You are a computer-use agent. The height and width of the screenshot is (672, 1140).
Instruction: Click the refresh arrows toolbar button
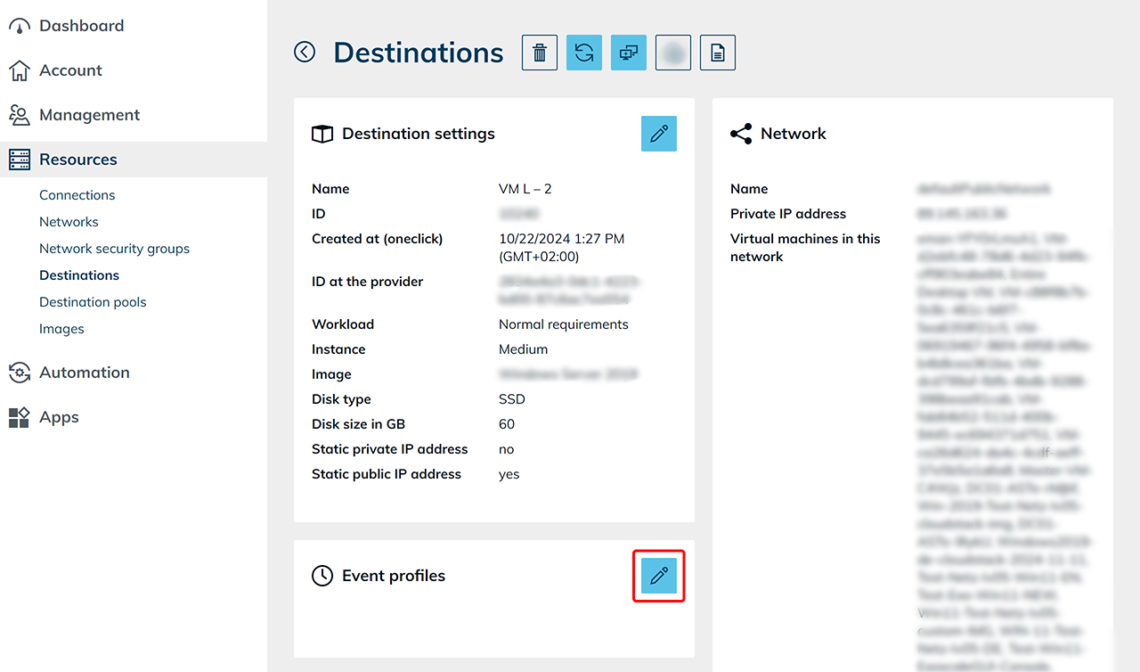tap(584, 53)
